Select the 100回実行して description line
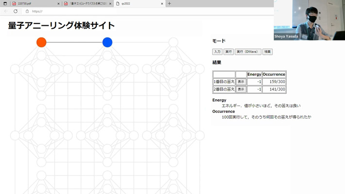This screenshot has width=345, height=194. pyautogui.click(x=266, y=117)
